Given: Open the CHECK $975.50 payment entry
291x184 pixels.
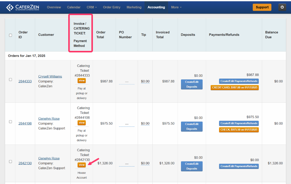Looking at the screenshot, I should [x=239, y=130].
